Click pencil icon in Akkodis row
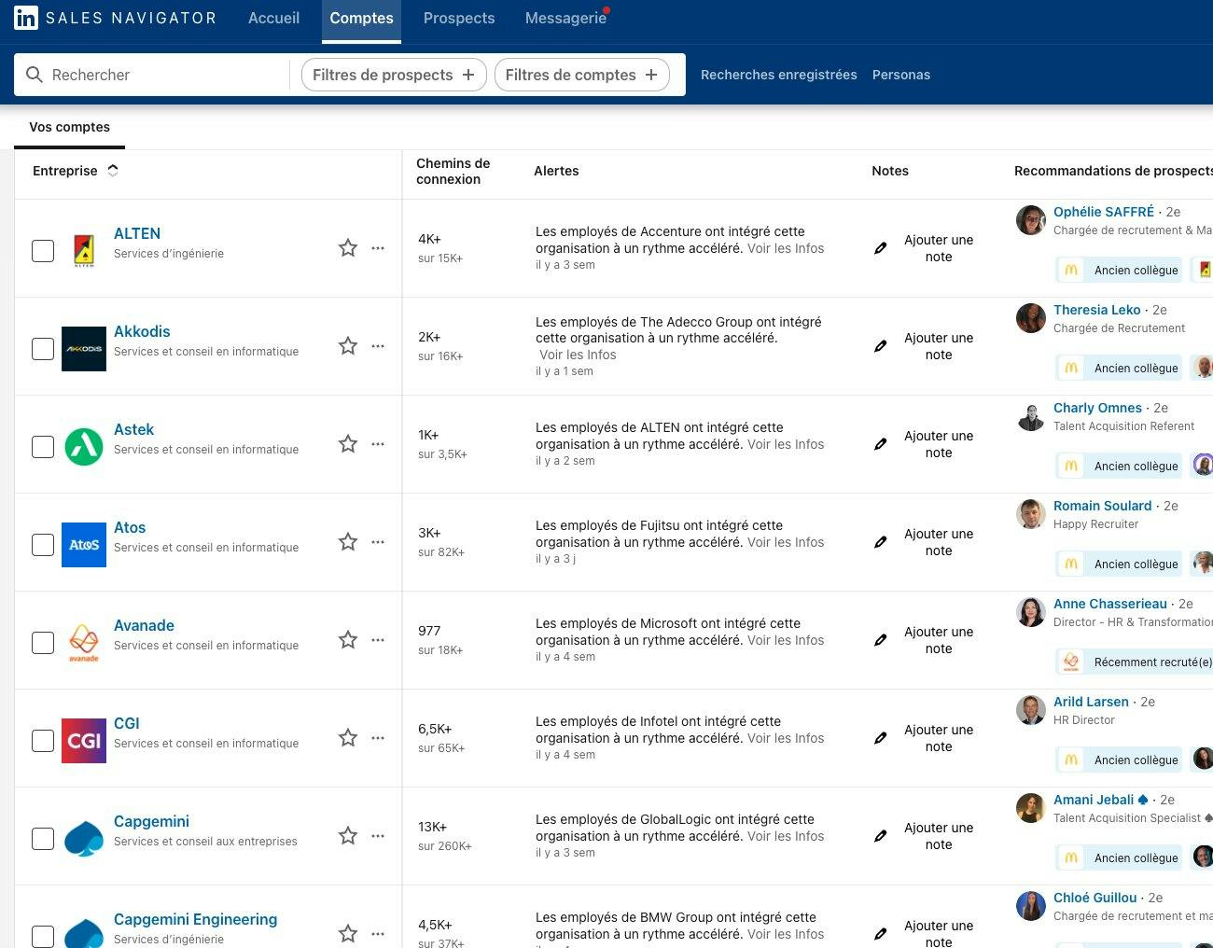This screenshot has width=1213, height=948. tap(880, 346)
